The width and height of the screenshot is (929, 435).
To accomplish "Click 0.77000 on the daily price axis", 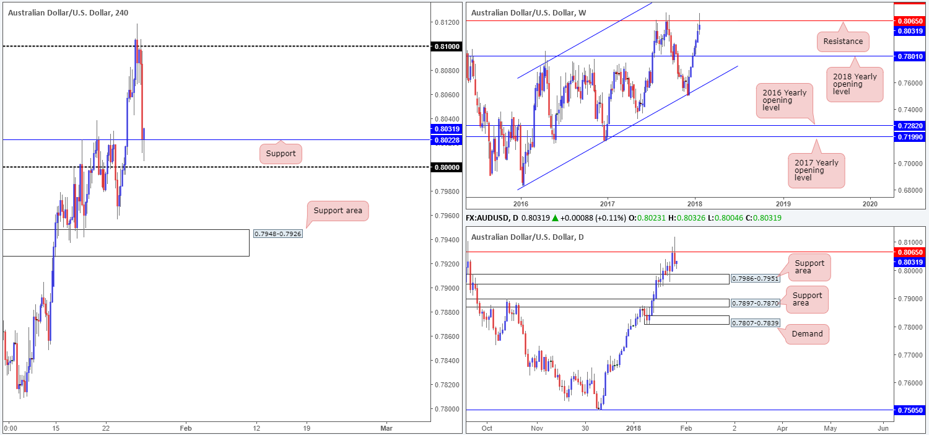I will (x=910, y=355).
